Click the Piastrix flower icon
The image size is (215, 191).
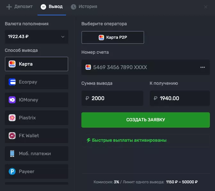coord(12,118)
